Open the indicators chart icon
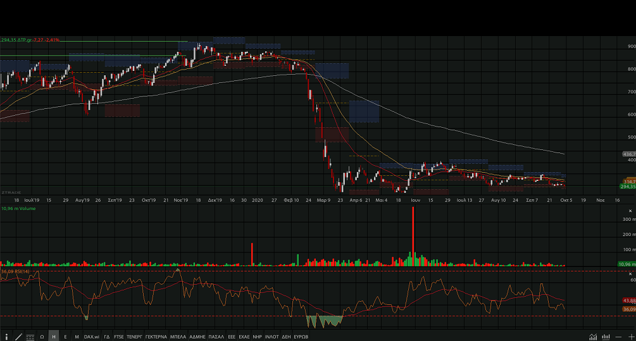 click(593, 337)
